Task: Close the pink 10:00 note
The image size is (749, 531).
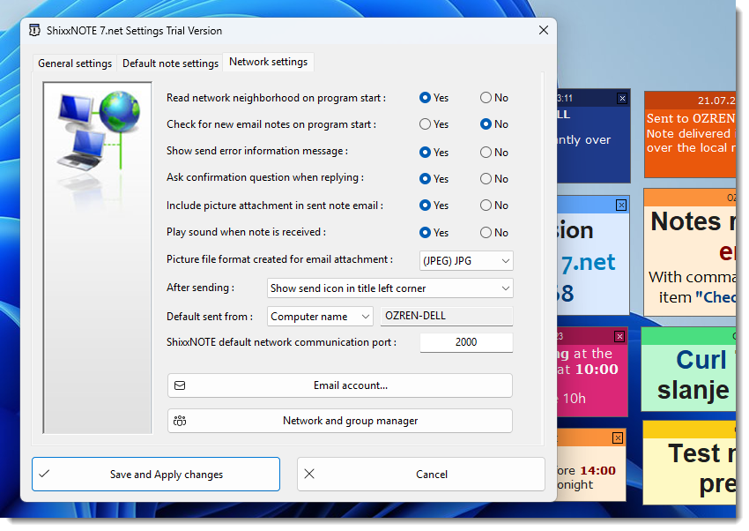Action: pos(619,336)
